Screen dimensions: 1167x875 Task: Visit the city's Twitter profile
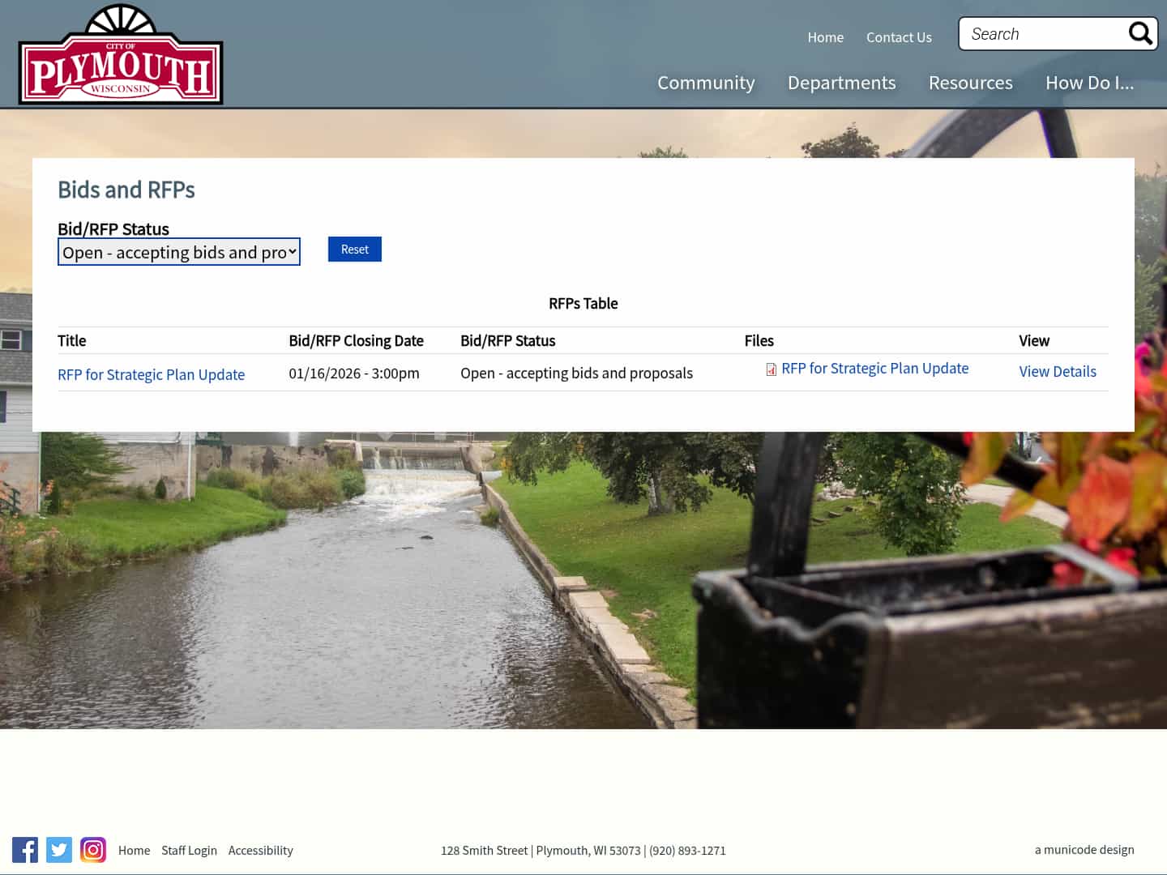(x=58, y=850)
